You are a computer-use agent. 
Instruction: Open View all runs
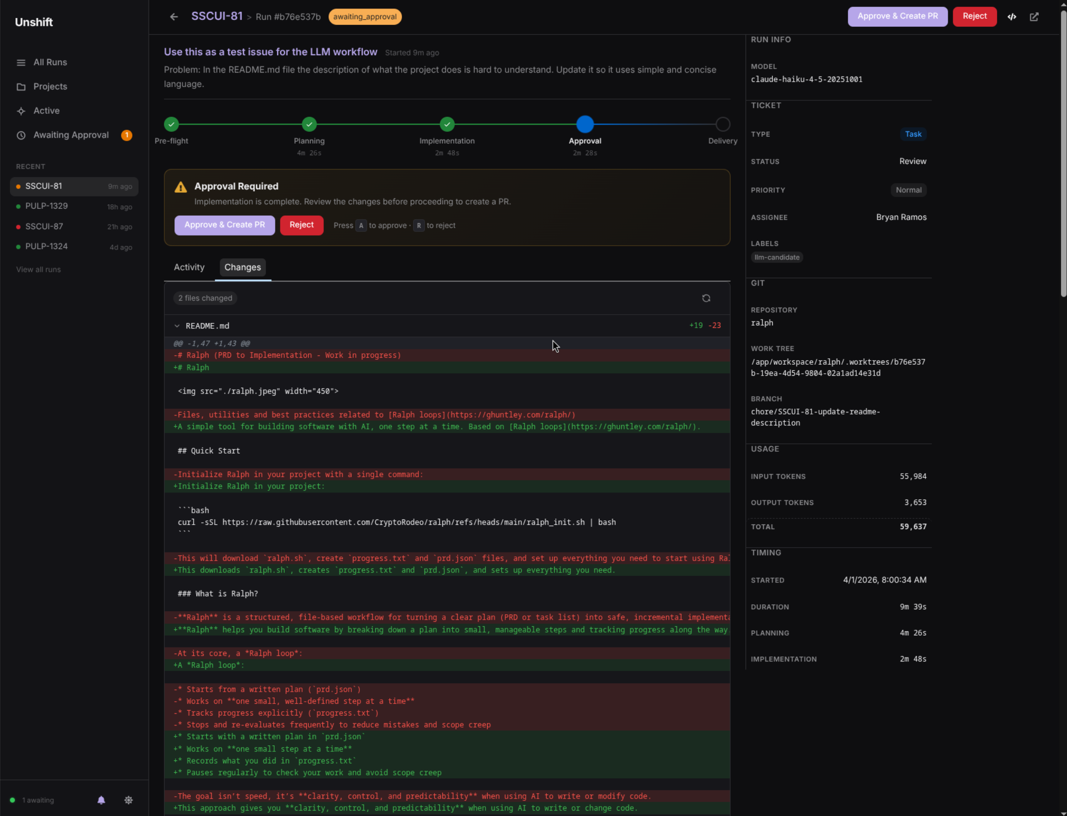[38, 269]
